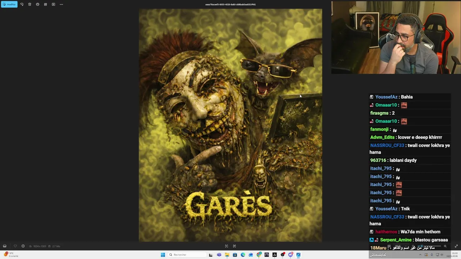461x259 pixels.
Task: Open File Explorer from taskbar
Action: click(227, 255)
